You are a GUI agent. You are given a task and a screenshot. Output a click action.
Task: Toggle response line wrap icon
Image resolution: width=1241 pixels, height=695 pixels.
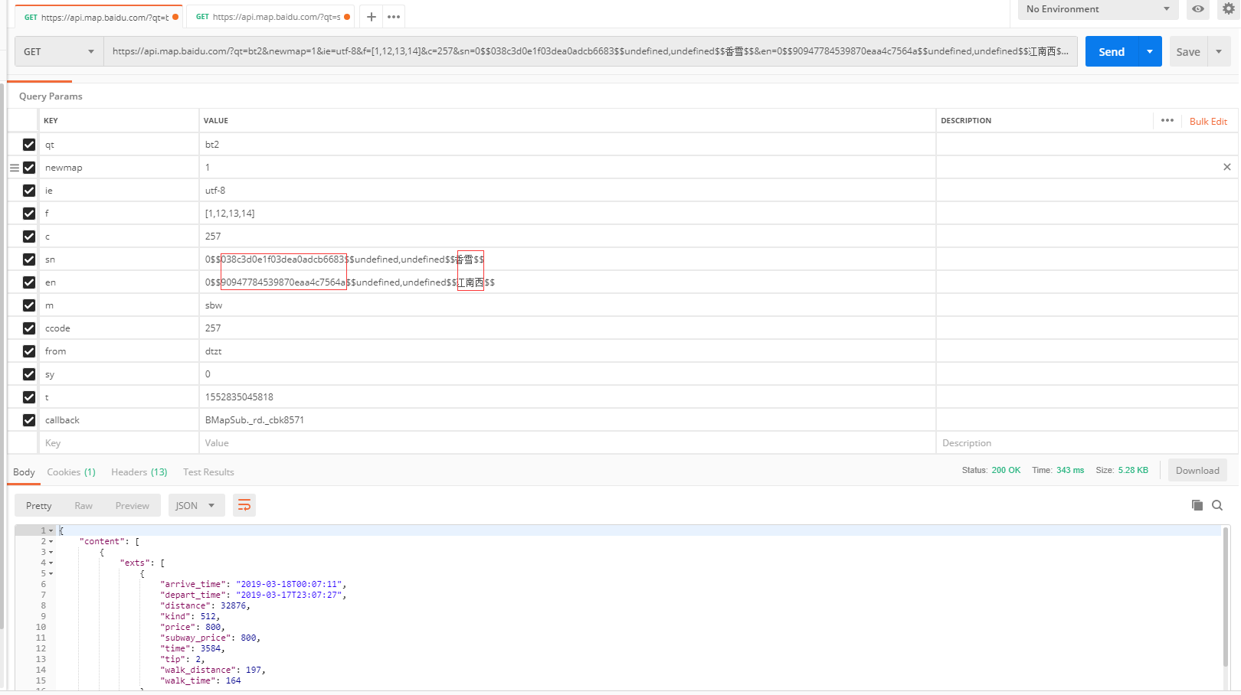(244, 505)
